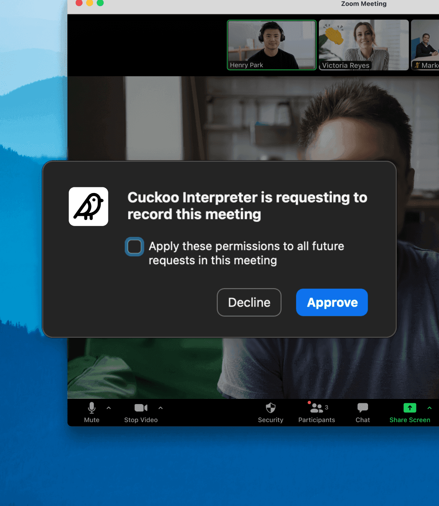
Task: Expand the video options arrow beside Stop Video
Action: click(161, 408)
